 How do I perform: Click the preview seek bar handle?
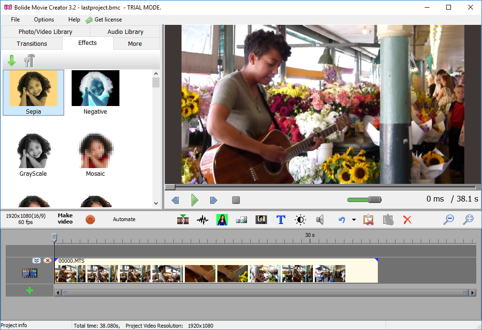click(x=170, y=187)
